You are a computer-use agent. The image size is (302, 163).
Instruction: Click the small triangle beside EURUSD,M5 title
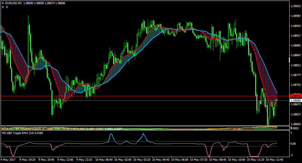click(x=3, y=3)
